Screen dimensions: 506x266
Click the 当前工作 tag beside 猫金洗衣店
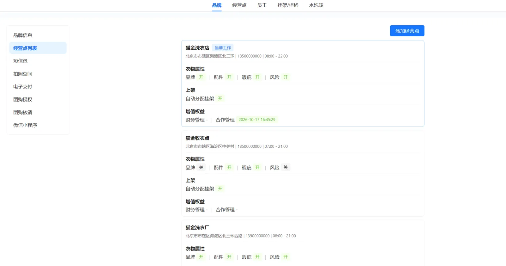(223, 48)
